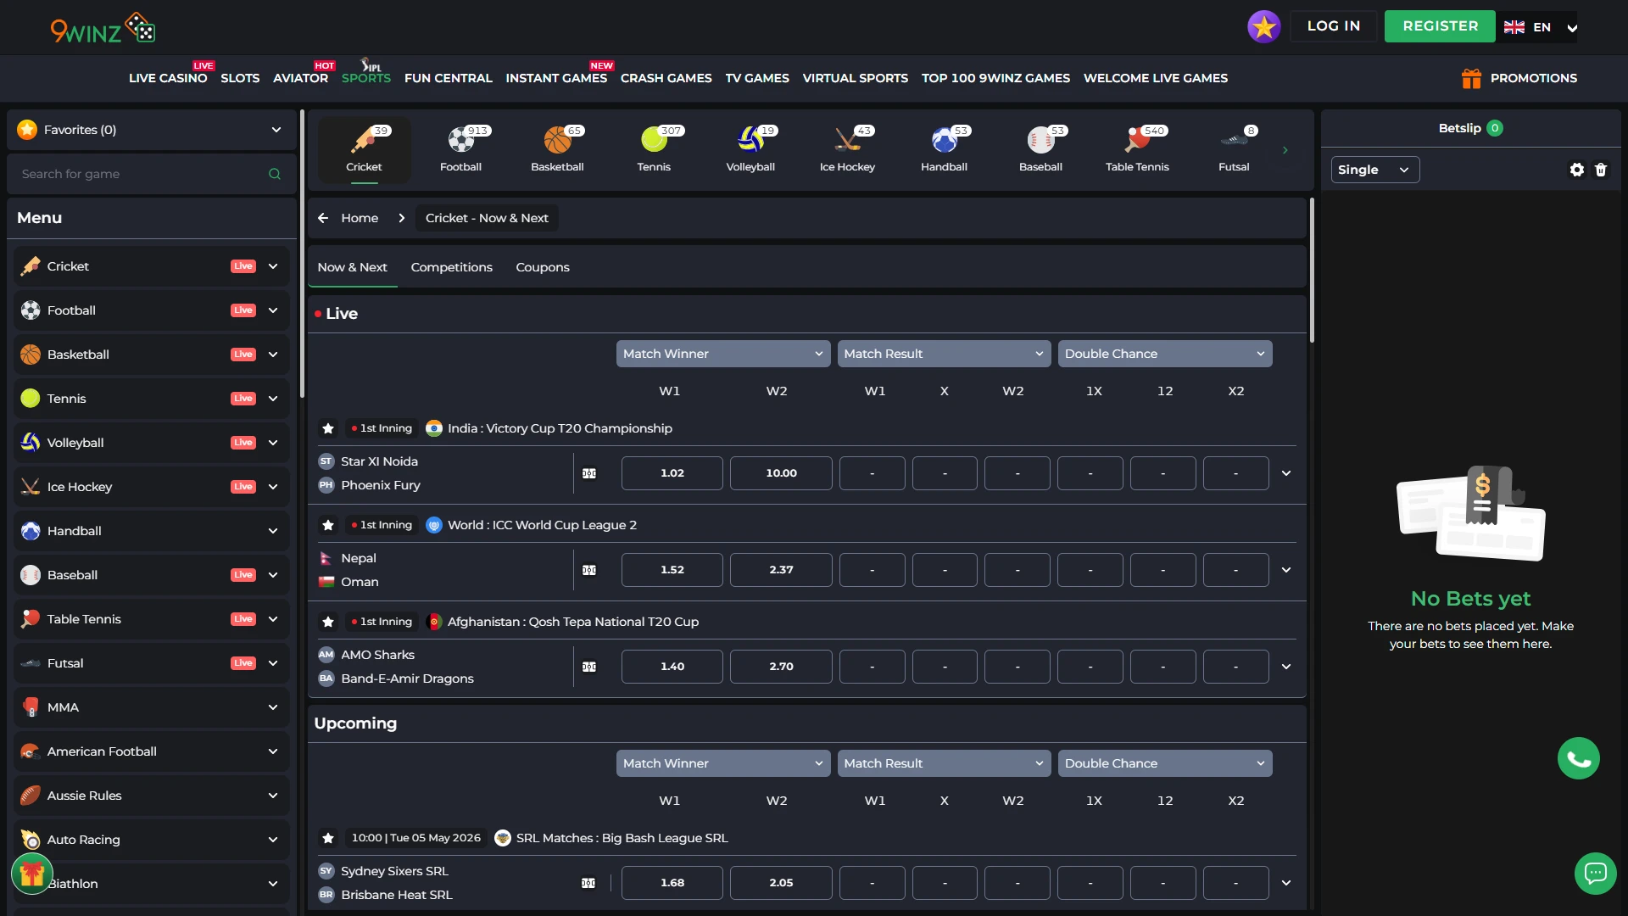
Task: Switch to Coupons tab
Action: 543,267
